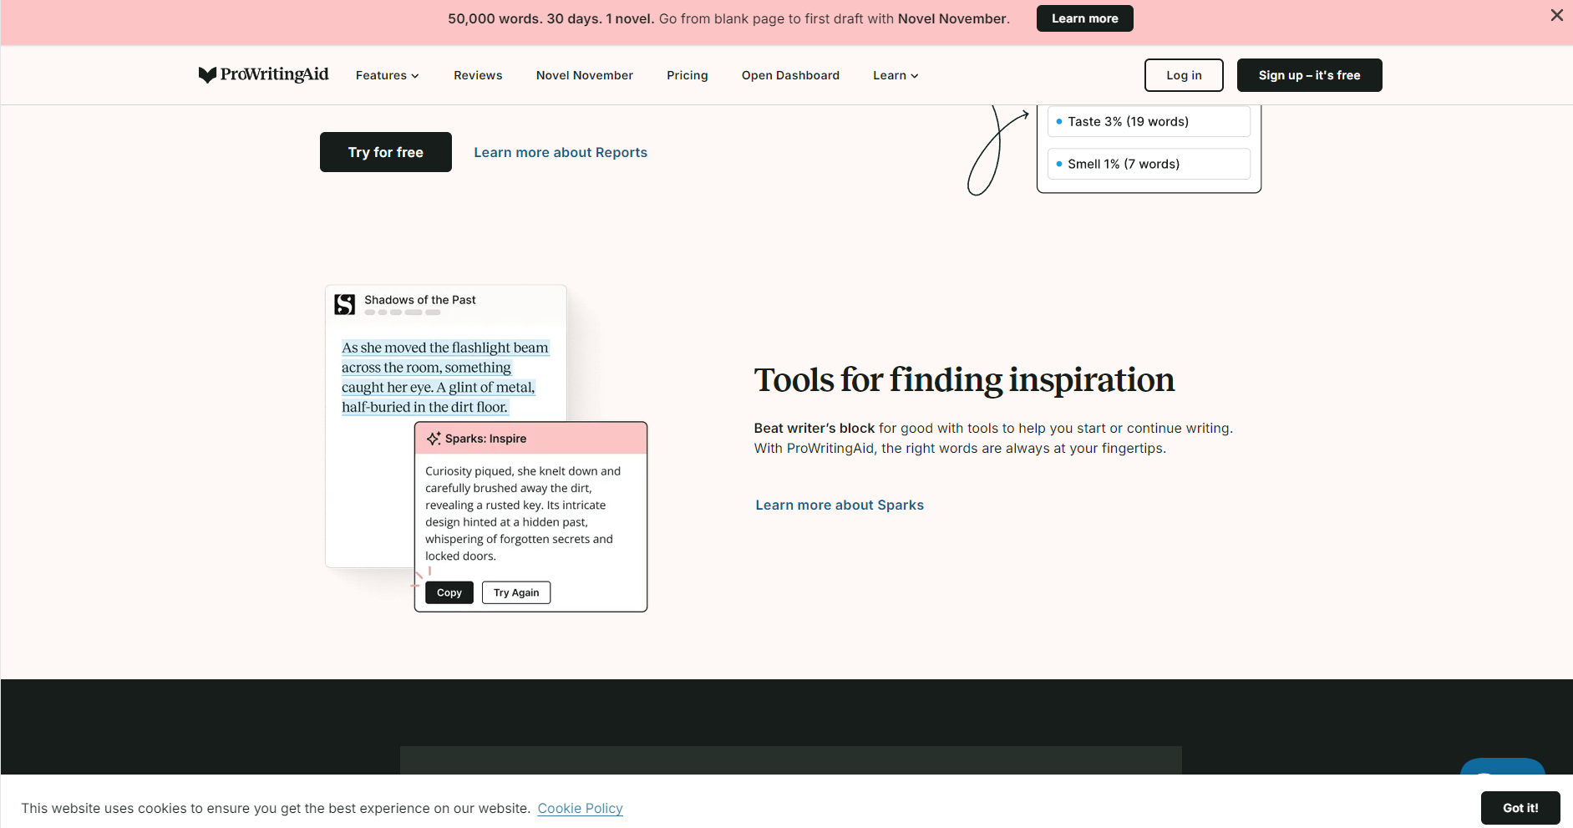This screenshot has width=1573, height=828.
Task: Select Open Dashboard in navigation
Action: pos(790,75)
